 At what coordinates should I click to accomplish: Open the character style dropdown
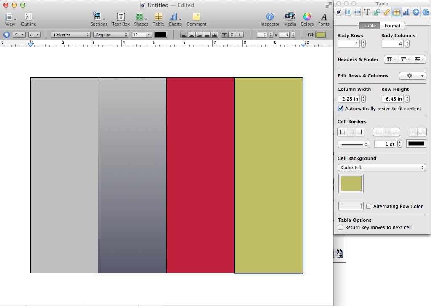(35, 35)
